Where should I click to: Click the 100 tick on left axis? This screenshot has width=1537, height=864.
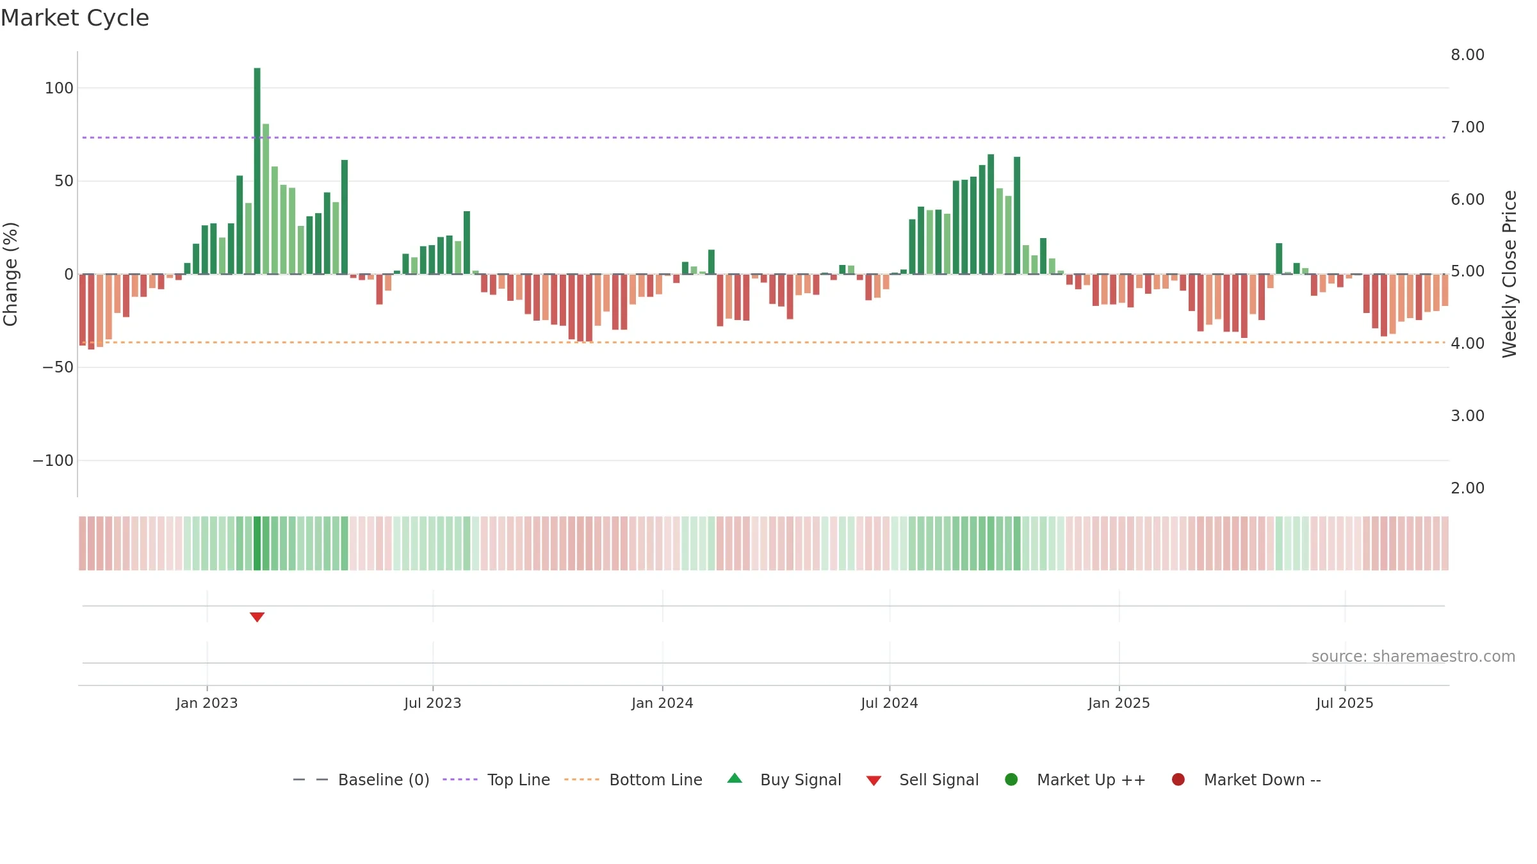click(x=59, y=88)
